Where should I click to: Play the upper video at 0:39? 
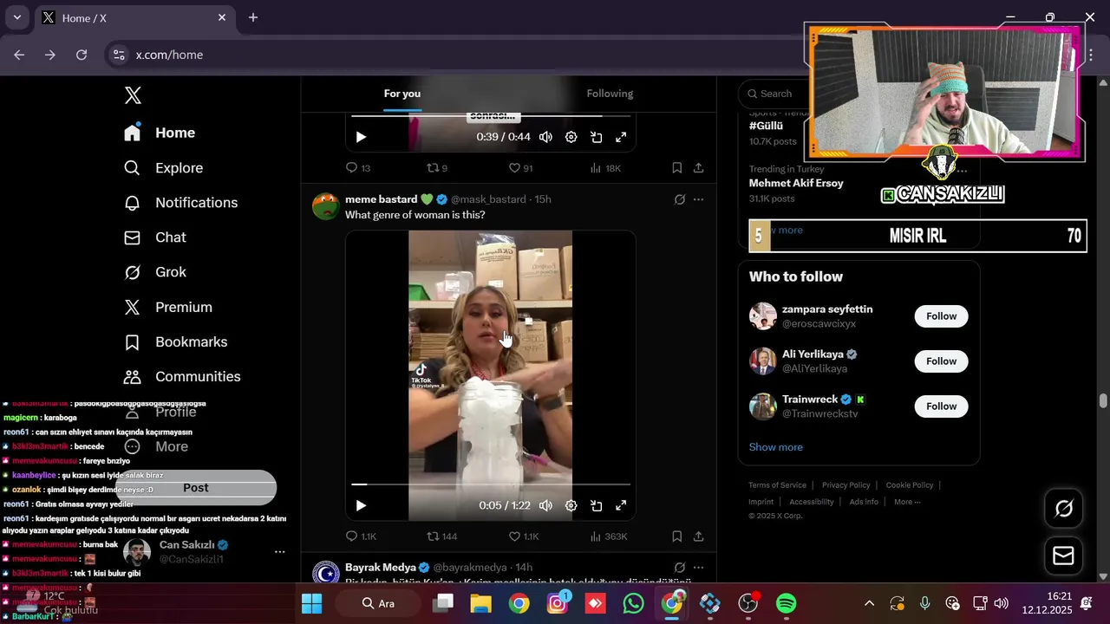[361, 137]
